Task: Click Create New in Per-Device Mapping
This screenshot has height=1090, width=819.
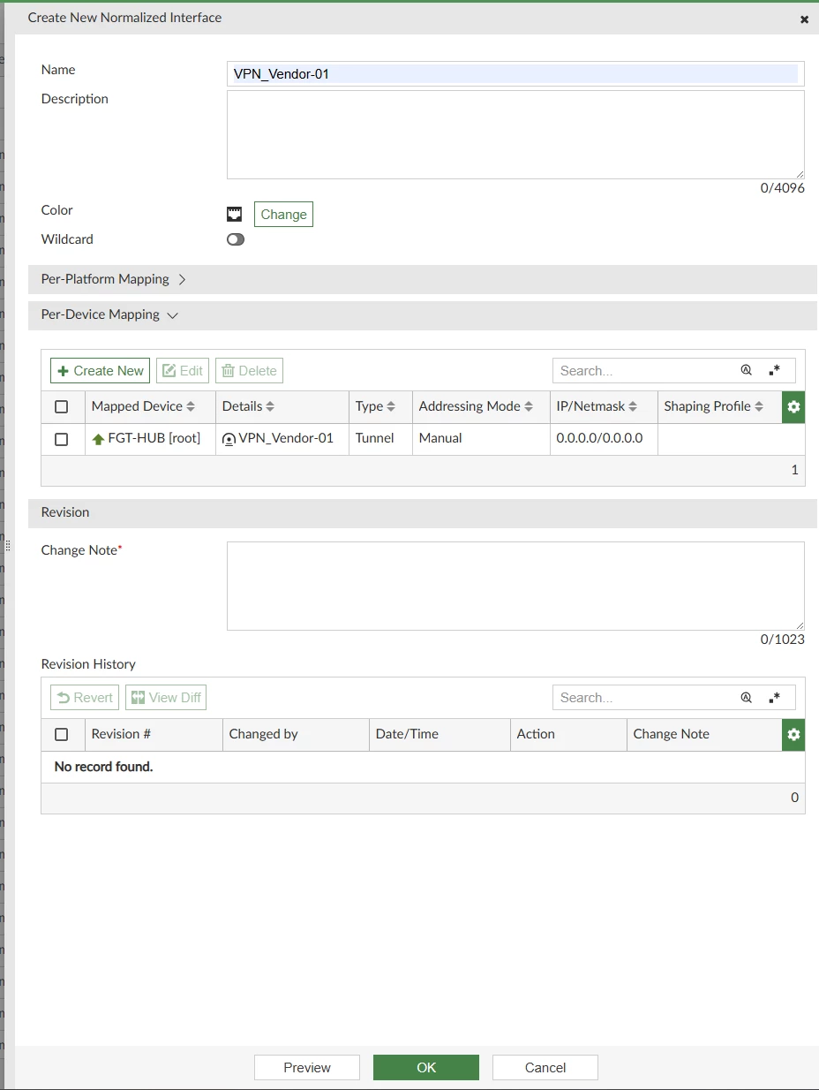Action: 100,371
